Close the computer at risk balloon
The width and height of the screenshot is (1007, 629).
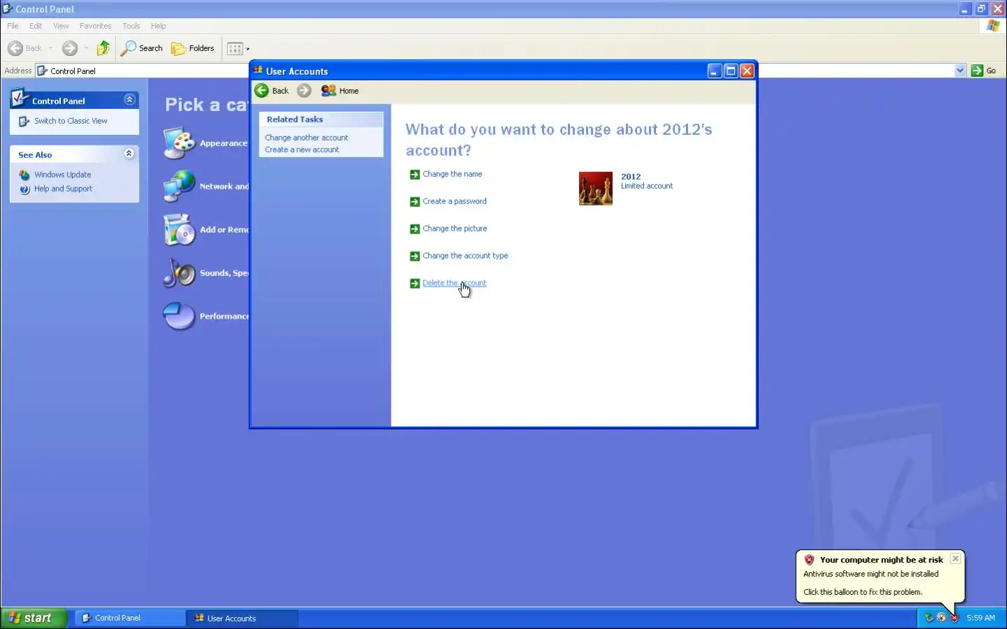pos(955,558)
